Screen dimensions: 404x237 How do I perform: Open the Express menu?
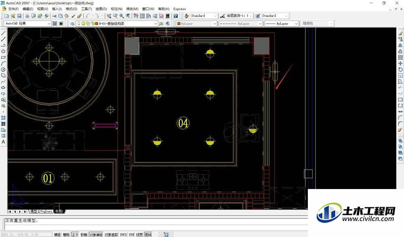[x=180, y=9]
